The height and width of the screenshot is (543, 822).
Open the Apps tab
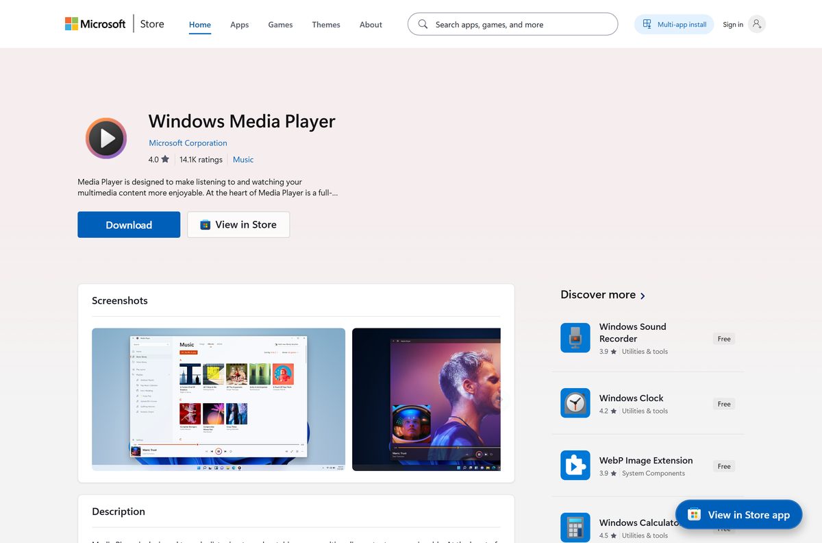pos(240,25)
